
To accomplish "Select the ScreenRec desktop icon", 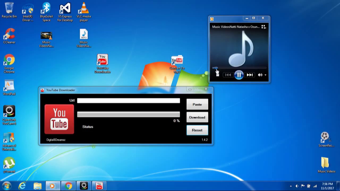I will coord(326,140).
